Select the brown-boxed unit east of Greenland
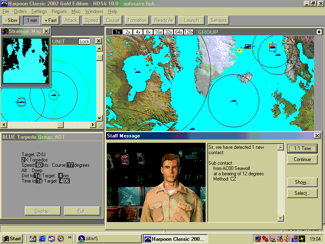 point(248,46)
